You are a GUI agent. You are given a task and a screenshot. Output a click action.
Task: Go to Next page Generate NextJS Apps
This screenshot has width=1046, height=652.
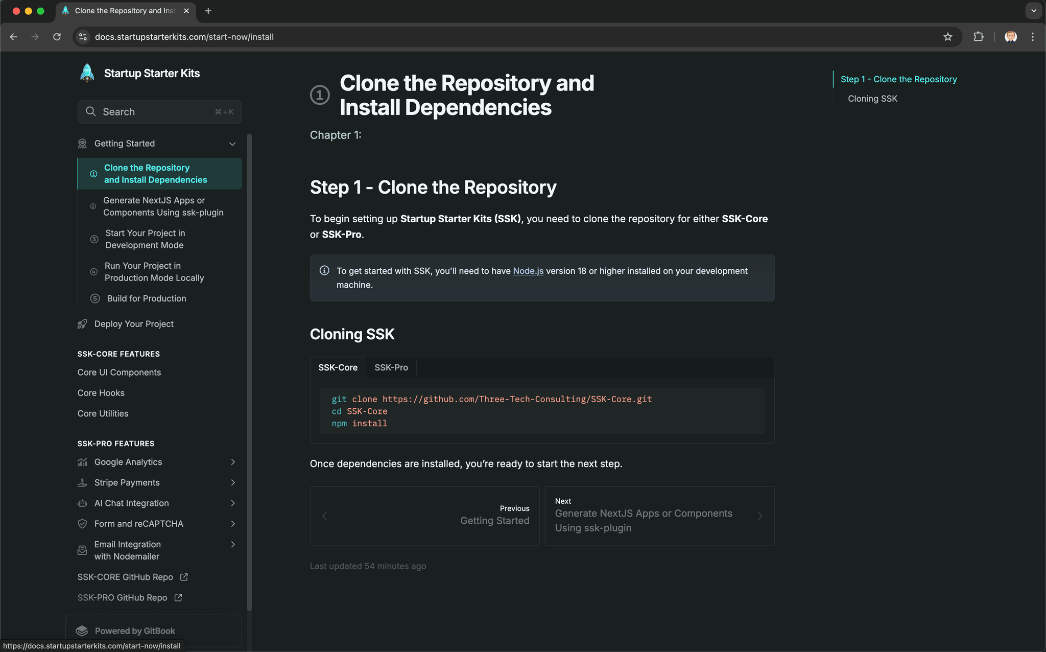pos(659,516)
